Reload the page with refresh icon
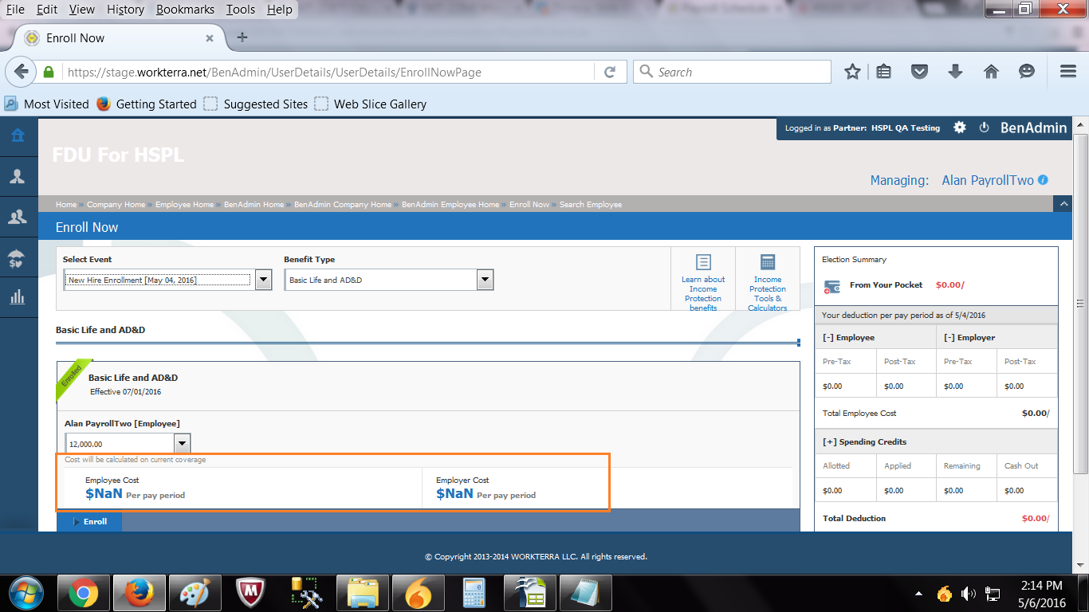1089x612 pixels. click(610, 72)
